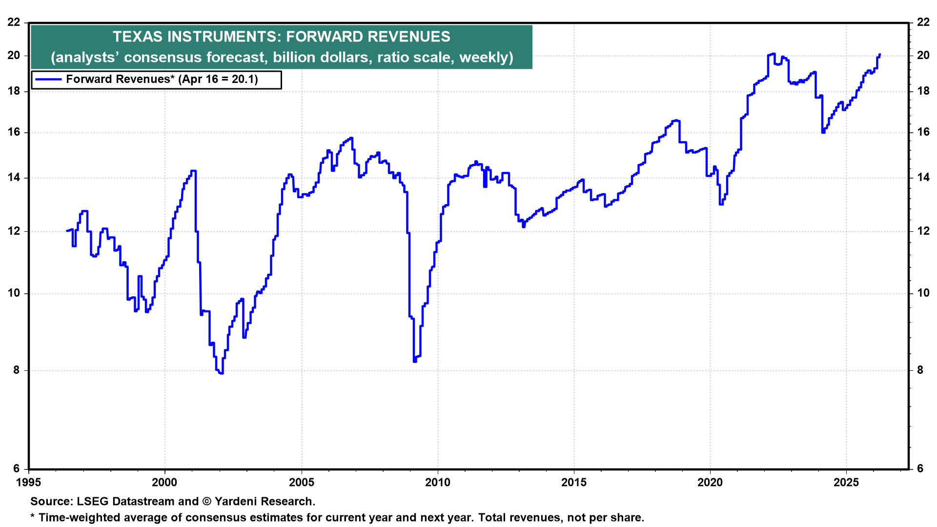Click the blue legend line swatch
Viewport: 937px width, 527px height.
pos(48,80)
